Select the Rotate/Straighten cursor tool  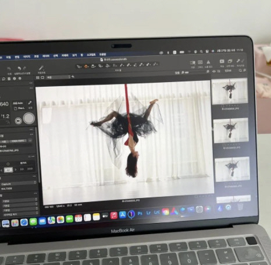(108, 66)
